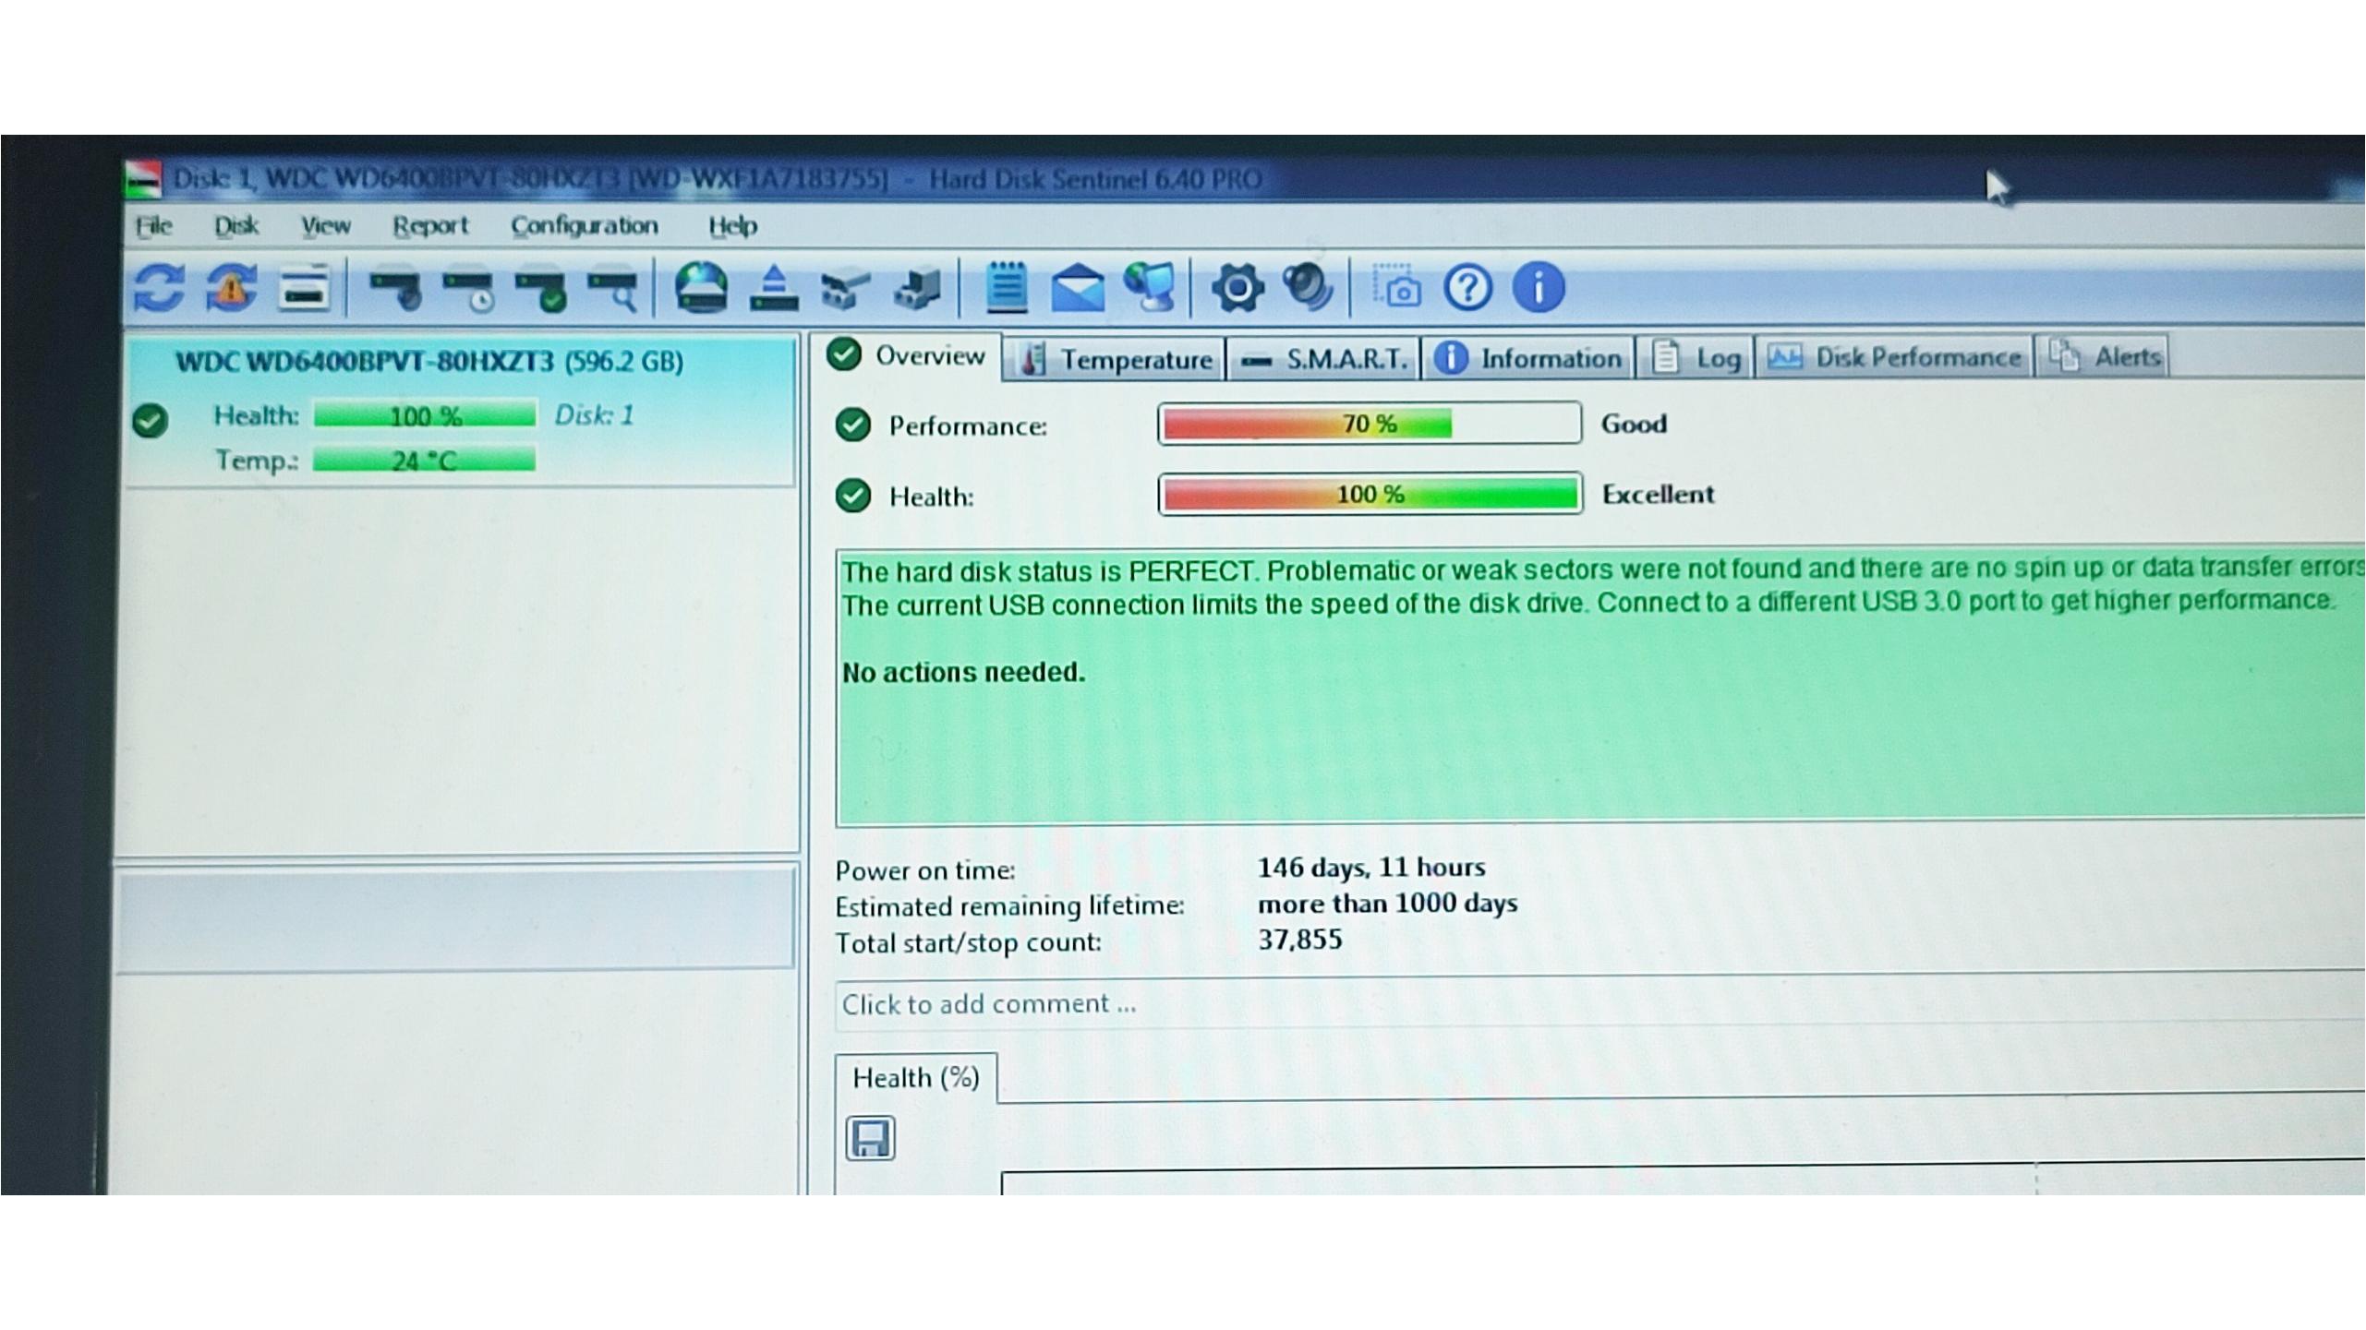Click the save floppy icon under Health (%)

pyautogui.click(x=870, y=1137)
